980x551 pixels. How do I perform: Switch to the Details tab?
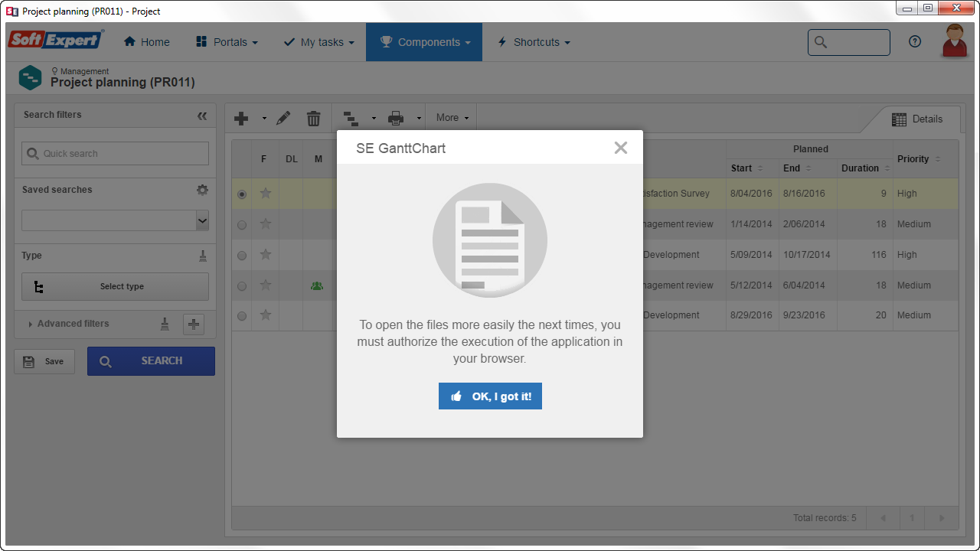(x=917, y=119)
